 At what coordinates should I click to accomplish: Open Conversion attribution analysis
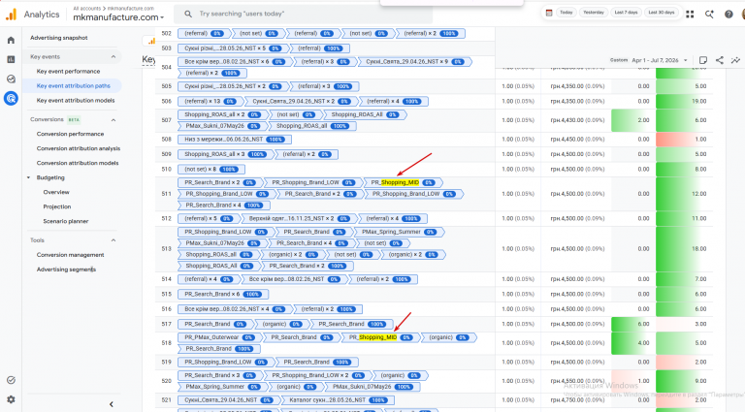coord(79,148)
